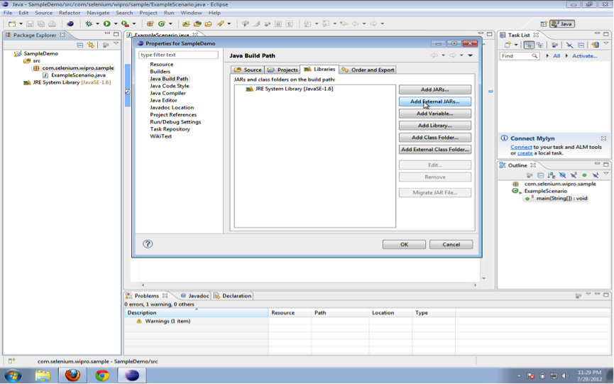Click the New Java Class toolbar icon

click(161, 24)
